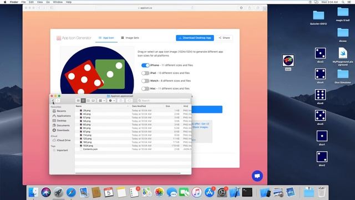Image resolution: width=355 pixels, height=200 pixels.
Task: Open Messages from the Dock
Action: coord(172,192)
